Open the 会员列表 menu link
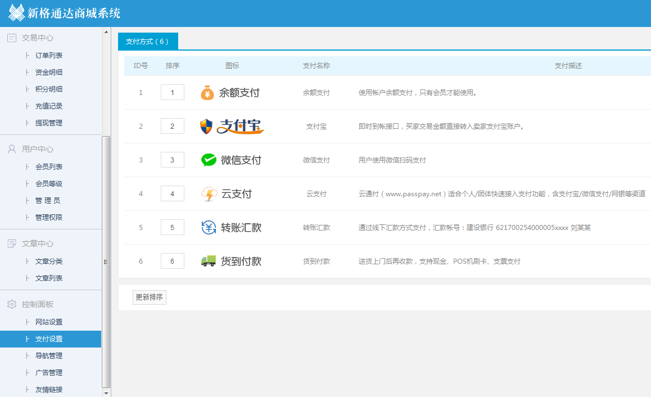 (x=49, y=167)
